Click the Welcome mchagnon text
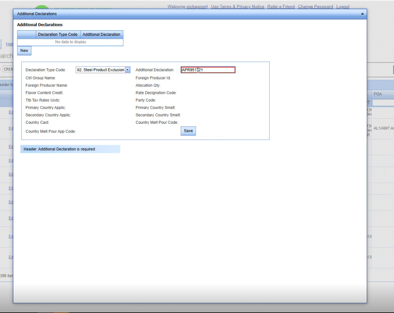 188,7
